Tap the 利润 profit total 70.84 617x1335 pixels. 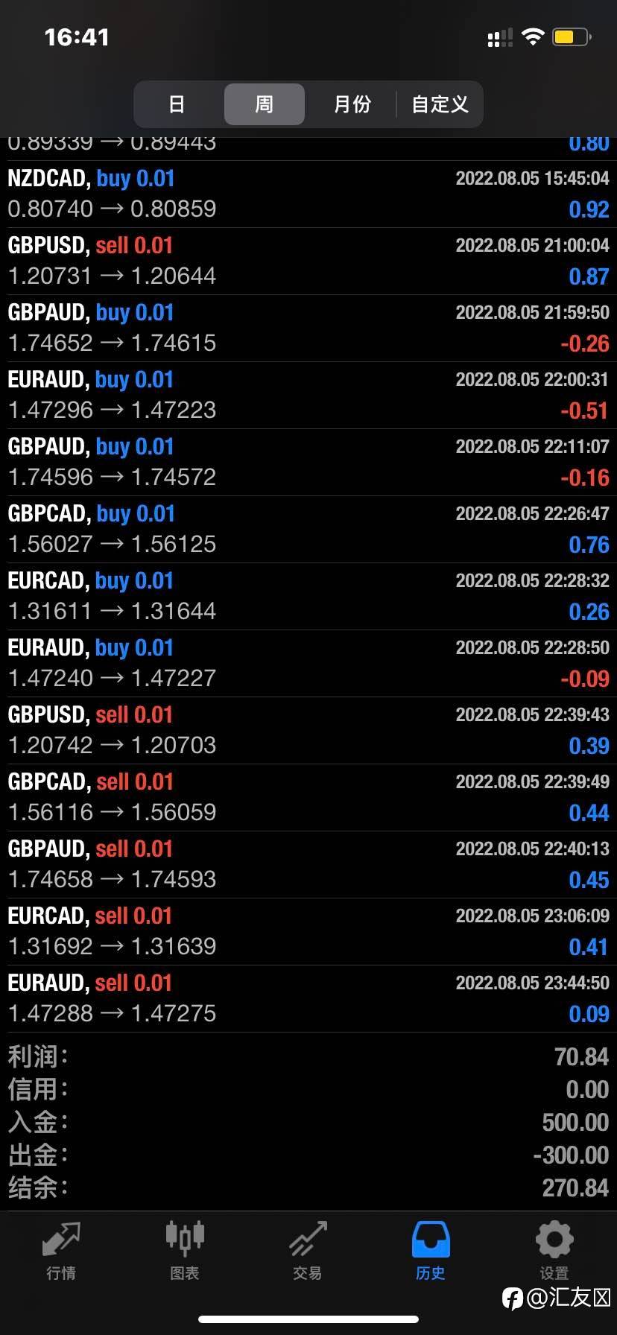582,1056
